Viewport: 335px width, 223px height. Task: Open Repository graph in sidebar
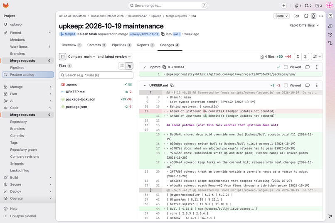[x=23, y=149]
